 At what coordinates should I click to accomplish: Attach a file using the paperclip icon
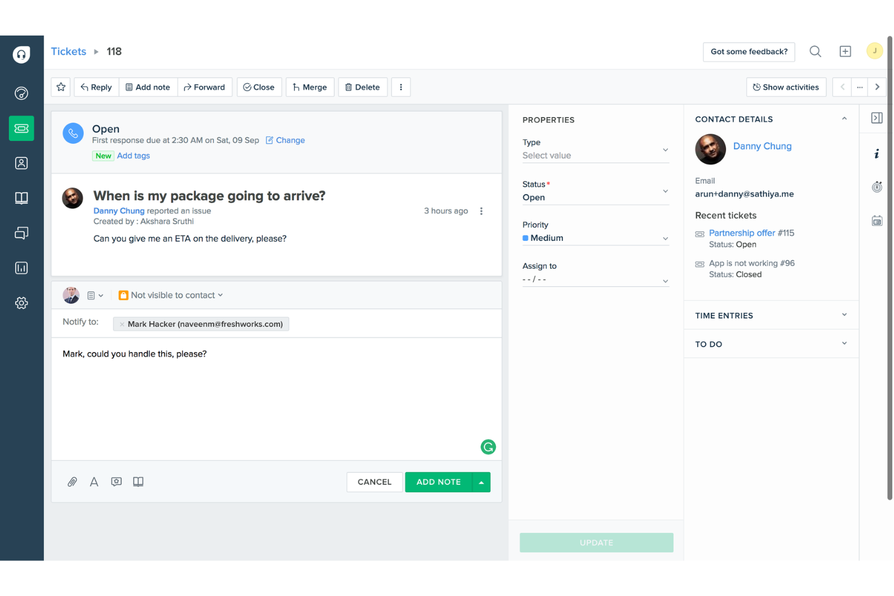point(72,481)
